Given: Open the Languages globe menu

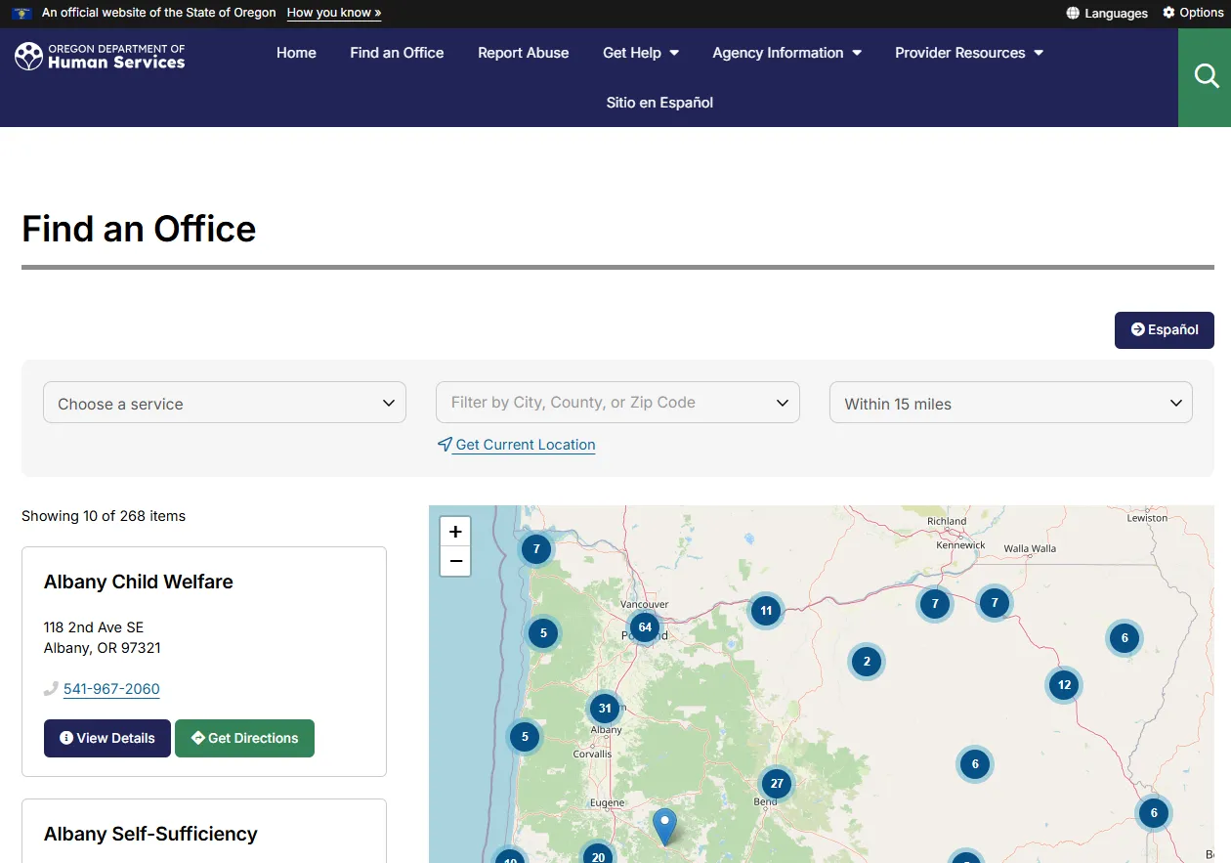Looking at the screenshot, I should pos(1107,14).
